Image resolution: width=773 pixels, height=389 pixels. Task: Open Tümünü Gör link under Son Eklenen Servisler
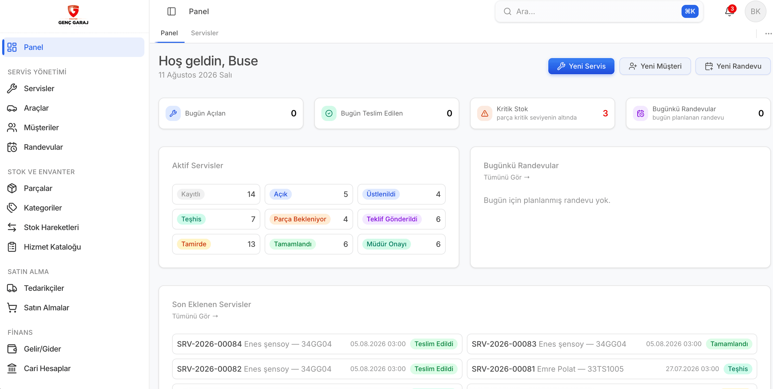point(195,316)
